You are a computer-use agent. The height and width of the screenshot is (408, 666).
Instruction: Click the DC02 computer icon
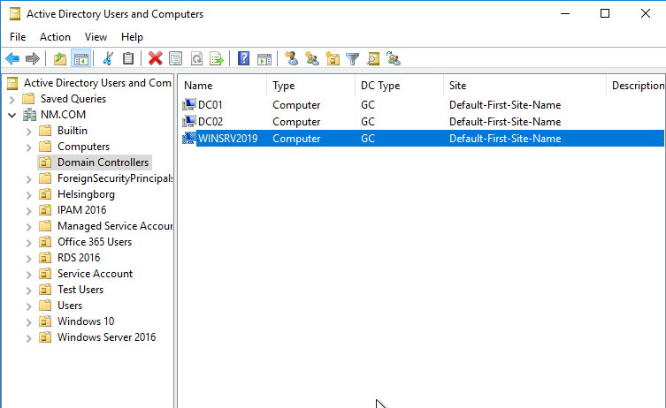pos(189,122)
